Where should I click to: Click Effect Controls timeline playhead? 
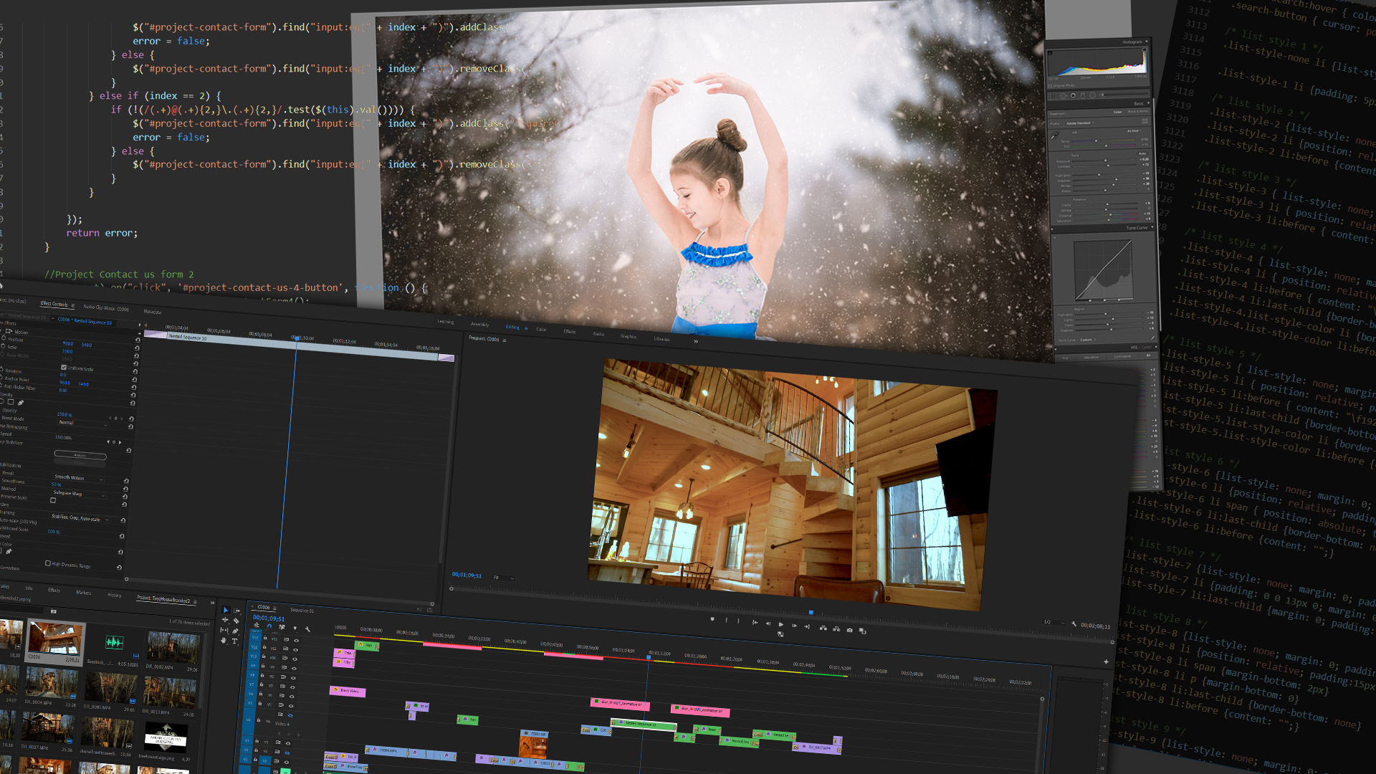click(x=296, y=338)
